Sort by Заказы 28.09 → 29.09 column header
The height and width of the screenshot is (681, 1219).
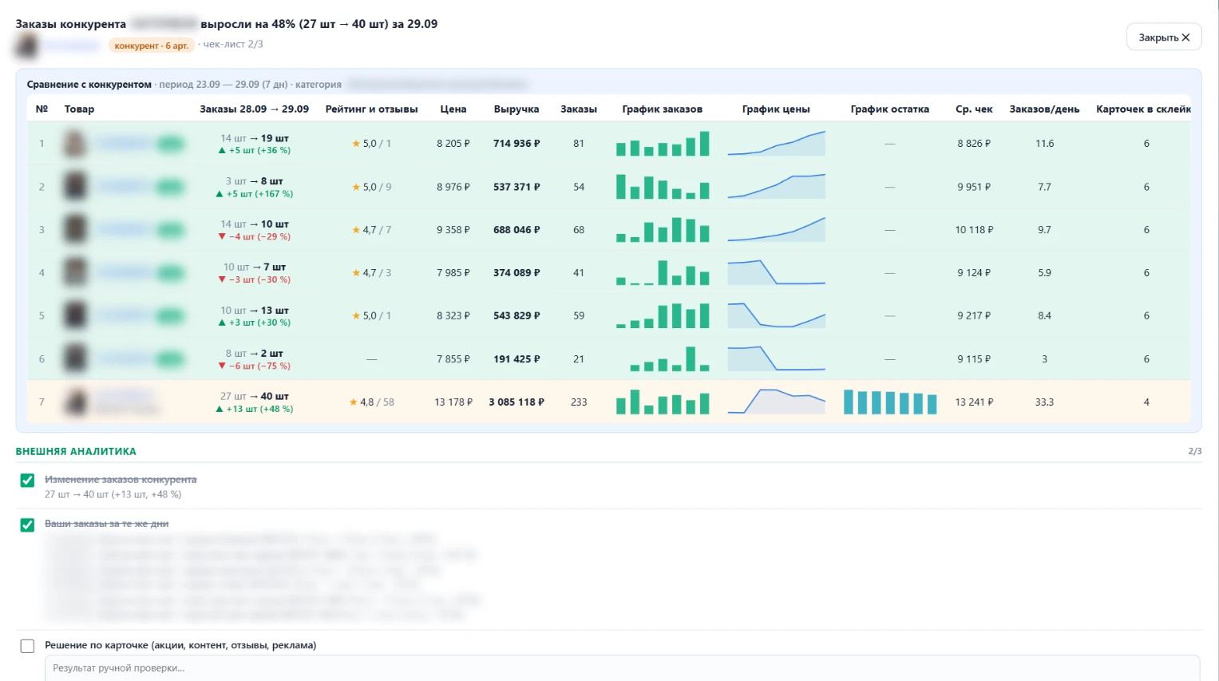point(254,109)
